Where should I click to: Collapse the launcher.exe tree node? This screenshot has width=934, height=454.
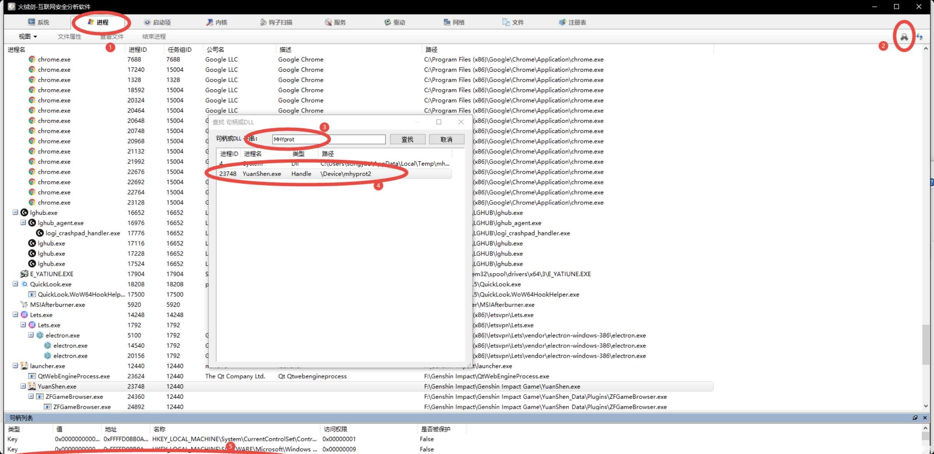point(15,365)
